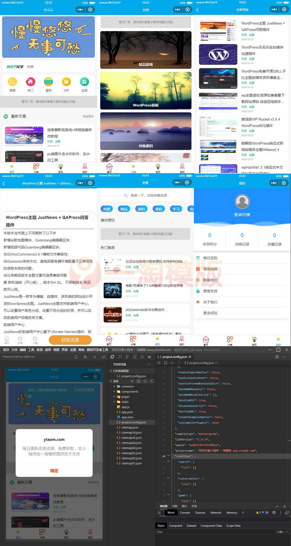Open the 精品游戏 category thumbnail

pos(146,50)
